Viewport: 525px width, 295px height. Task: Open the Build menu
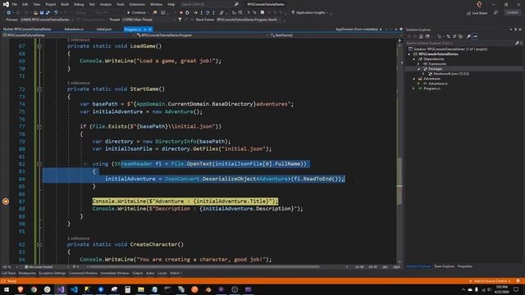65,4
